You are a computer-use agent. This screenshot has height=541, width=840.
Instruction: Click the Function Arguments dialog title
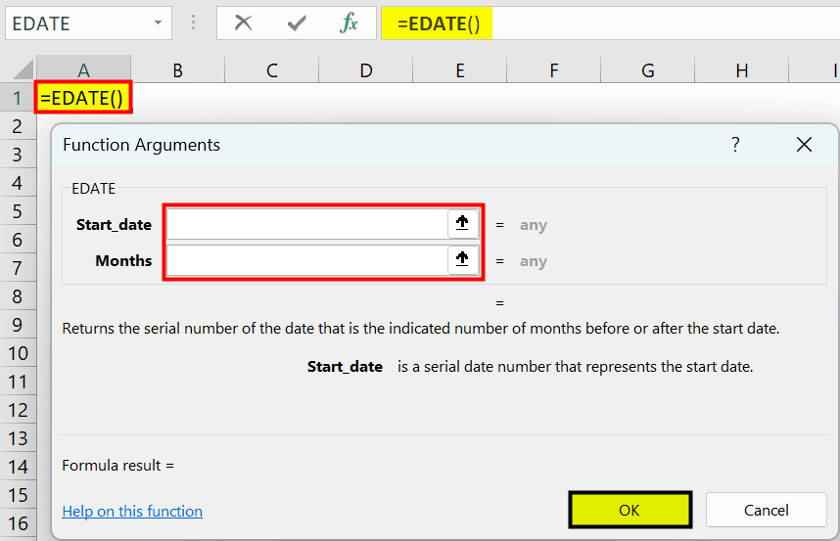(141, 145)
